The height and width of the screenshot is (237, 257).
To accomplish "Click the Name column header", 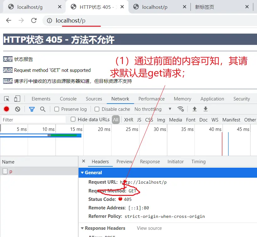I will tap(39, 162).
